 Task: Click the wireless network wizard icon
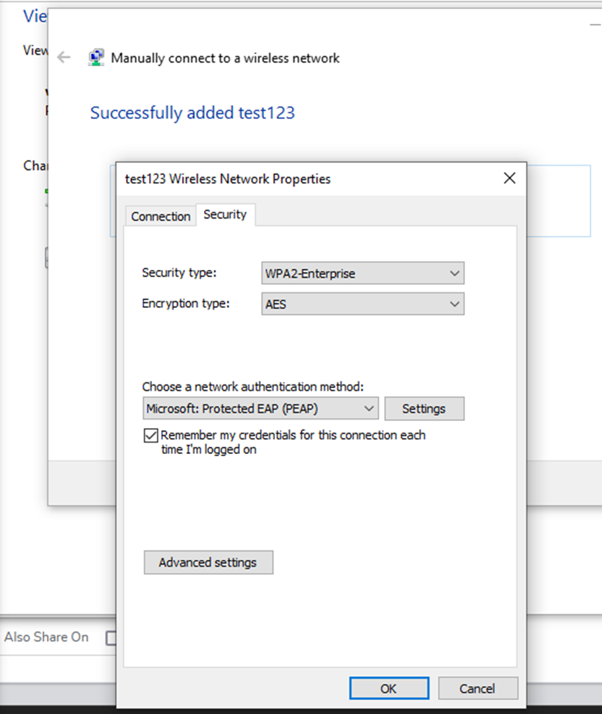pyautogui.click(x=96, y=57)
